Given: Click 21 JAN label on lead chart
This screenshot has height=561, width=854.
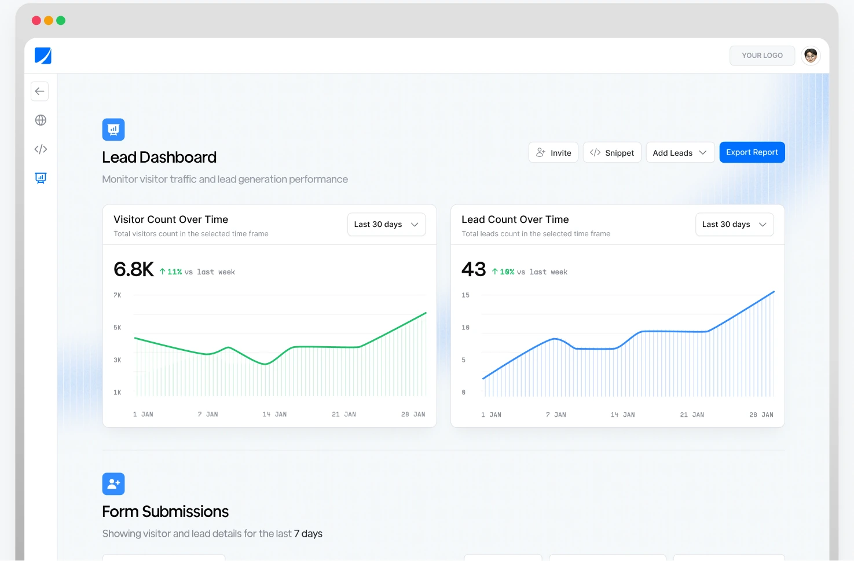Looking at the screenshot, I should pos(692,415).
